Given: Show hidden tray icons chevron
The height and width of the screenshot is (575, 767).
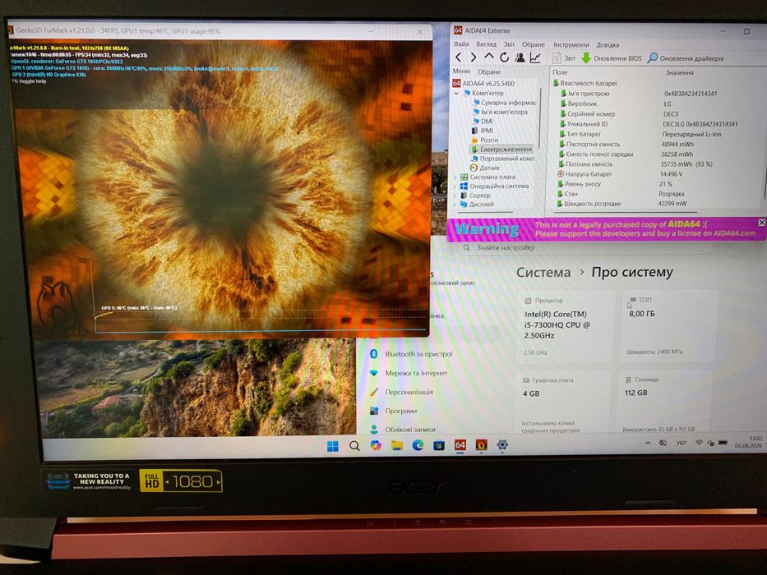Looking at the screenshot, I should click(x=648, y=443).
